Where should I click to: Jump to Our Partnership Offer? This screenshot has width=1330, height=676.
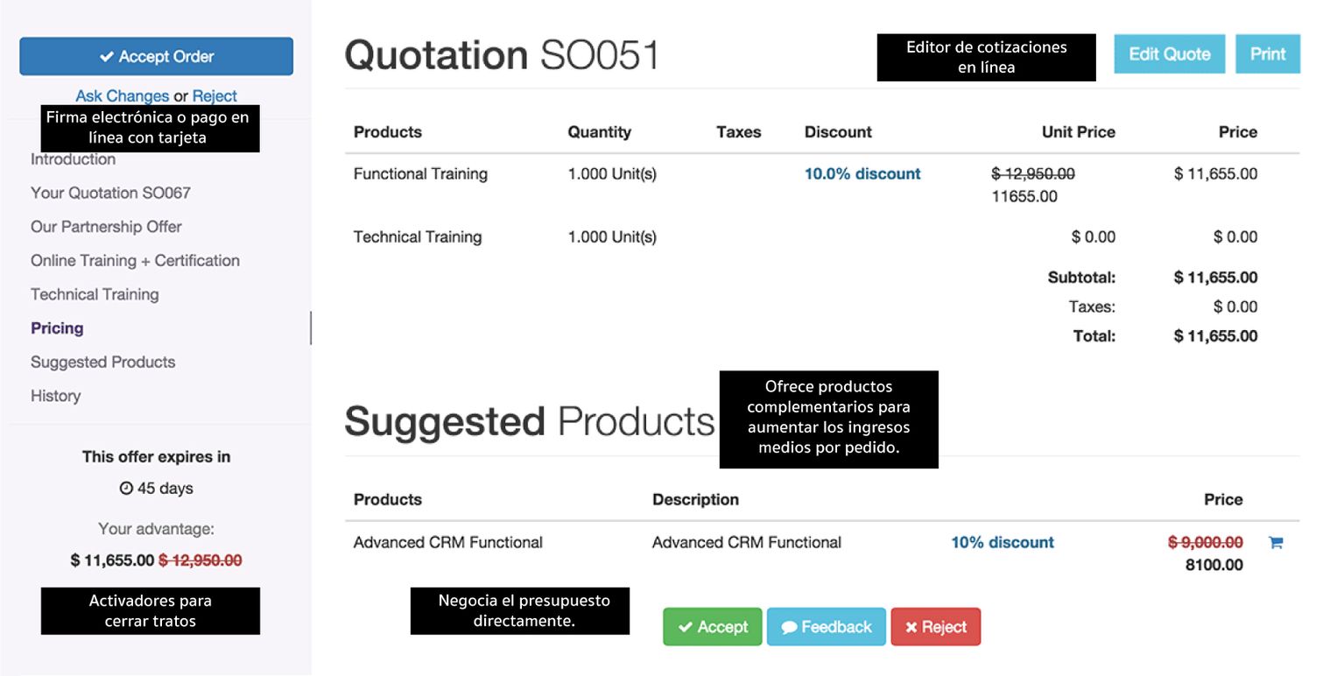(x=106, y=227)
